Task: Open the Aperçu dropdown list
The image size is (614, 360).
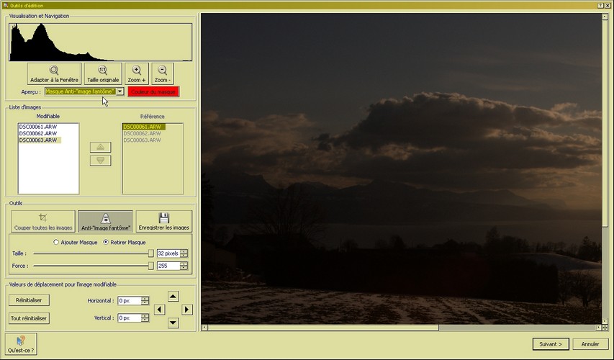Action: (x=119, y=91)
